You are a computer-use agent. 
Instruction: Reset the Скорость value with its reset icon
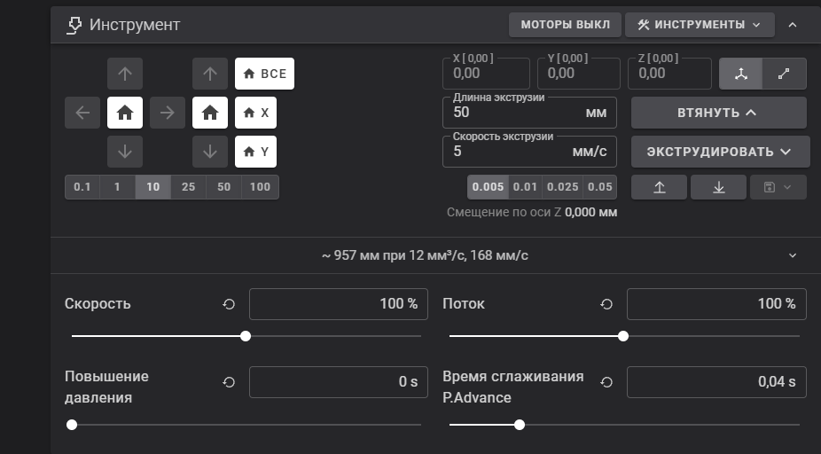click(x=229, y=304)
